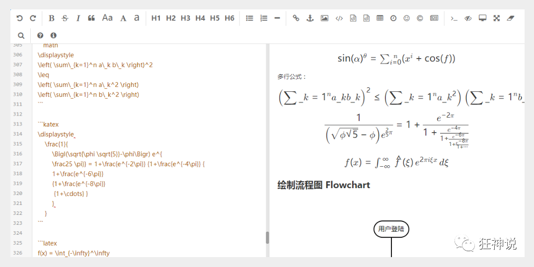Toggle live preview with crossed-eye icon

468,18
